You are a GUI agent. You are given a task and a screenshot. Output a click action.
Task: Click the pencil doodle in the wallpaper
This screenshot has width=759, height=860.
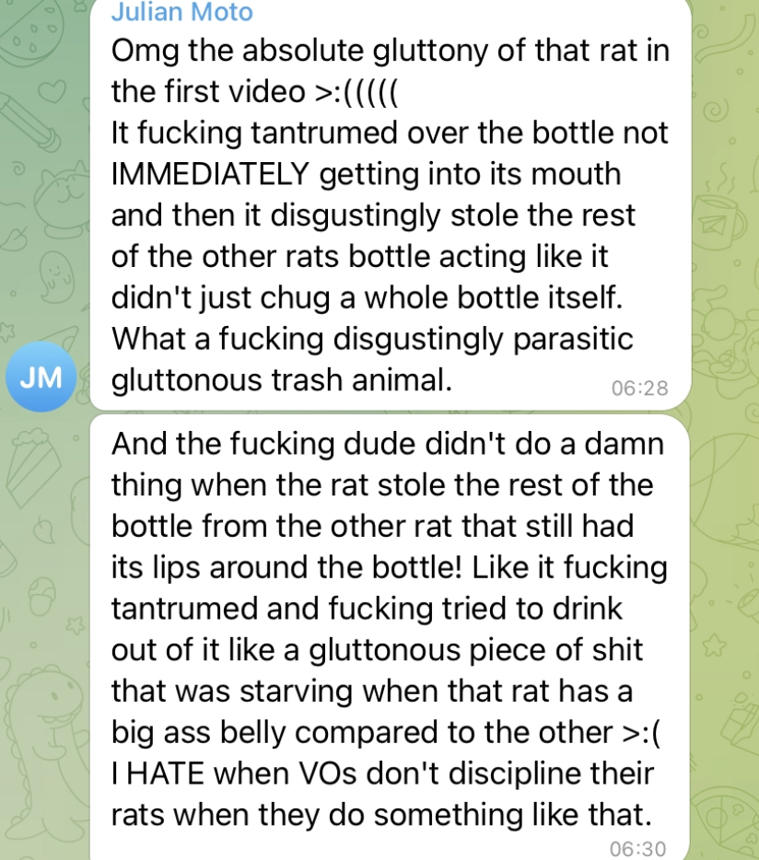click(x=30, y=123)
